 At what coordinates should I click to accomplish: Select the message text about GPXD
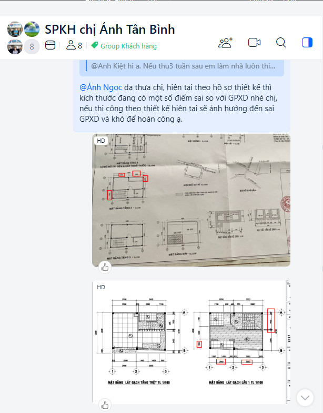pyautogui.click(x=178, y=103)
